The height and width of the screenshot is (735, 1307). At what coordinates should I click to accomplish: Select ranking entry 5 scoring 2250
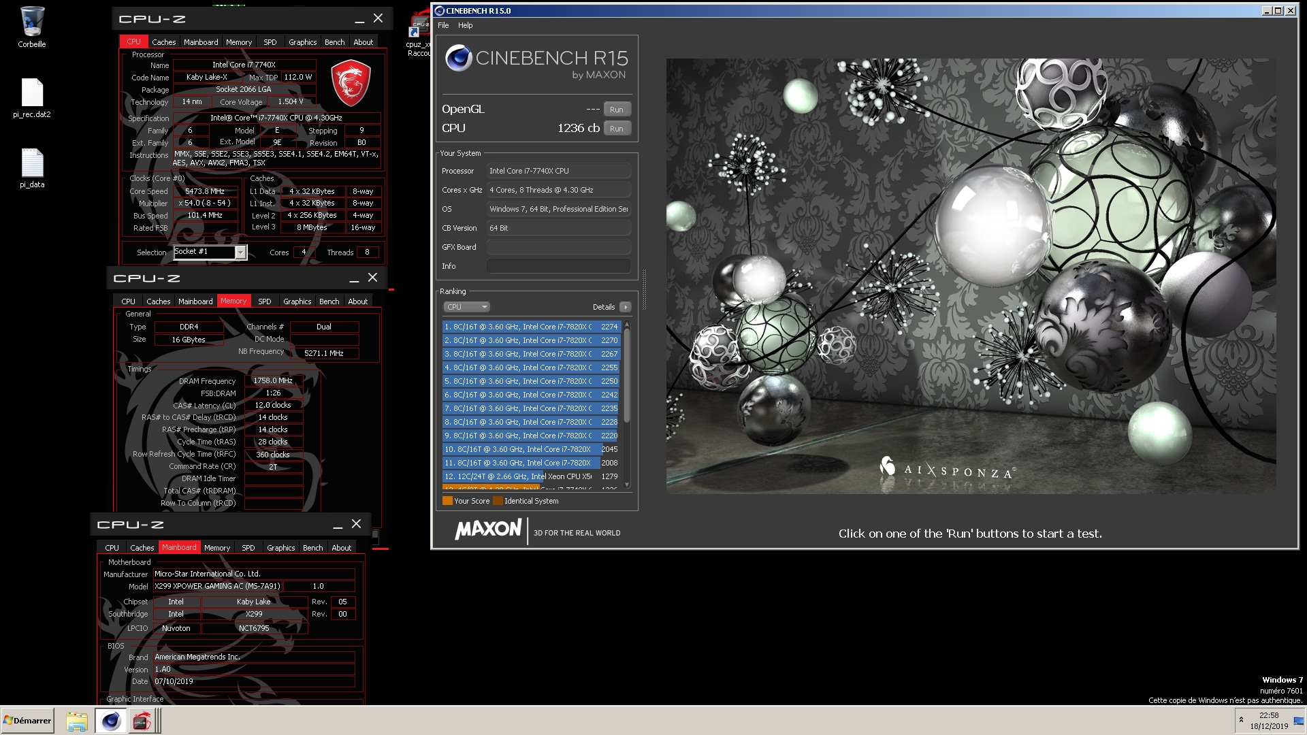(x=531, y=381)
